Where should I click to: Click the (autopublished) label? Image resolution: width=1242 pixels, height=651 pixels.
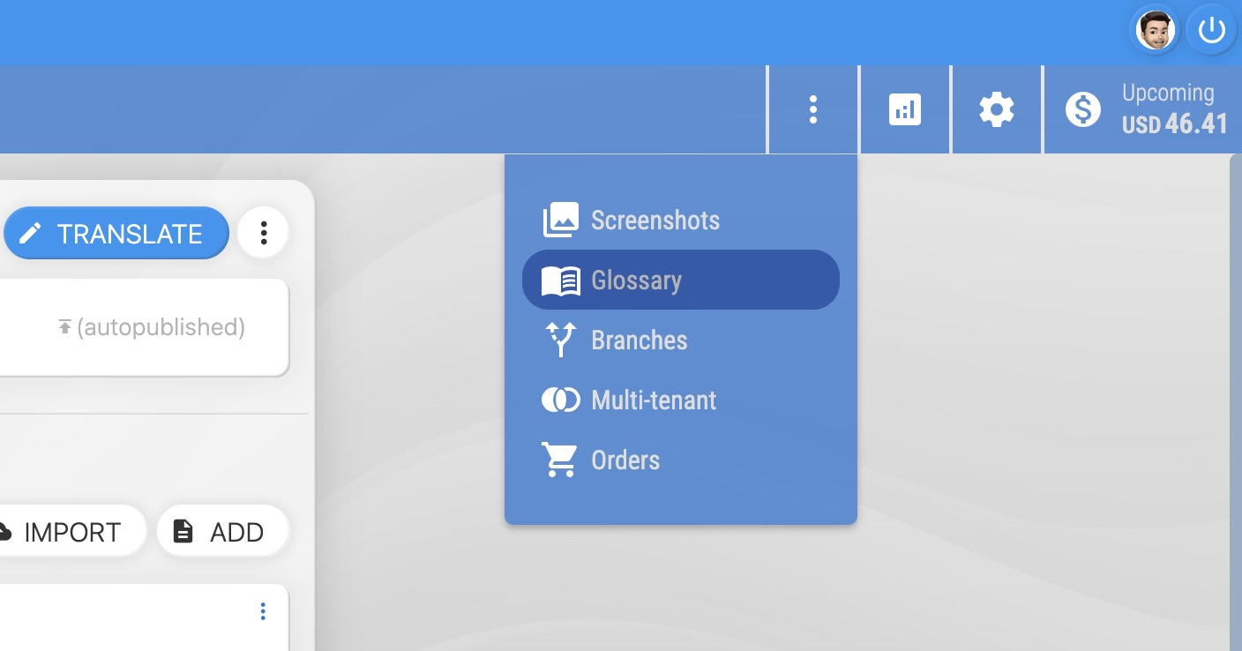click(161, 327)
